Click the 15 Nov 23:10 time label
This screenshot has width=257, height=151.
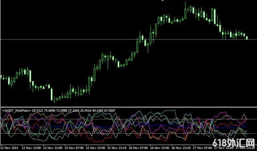117,147
